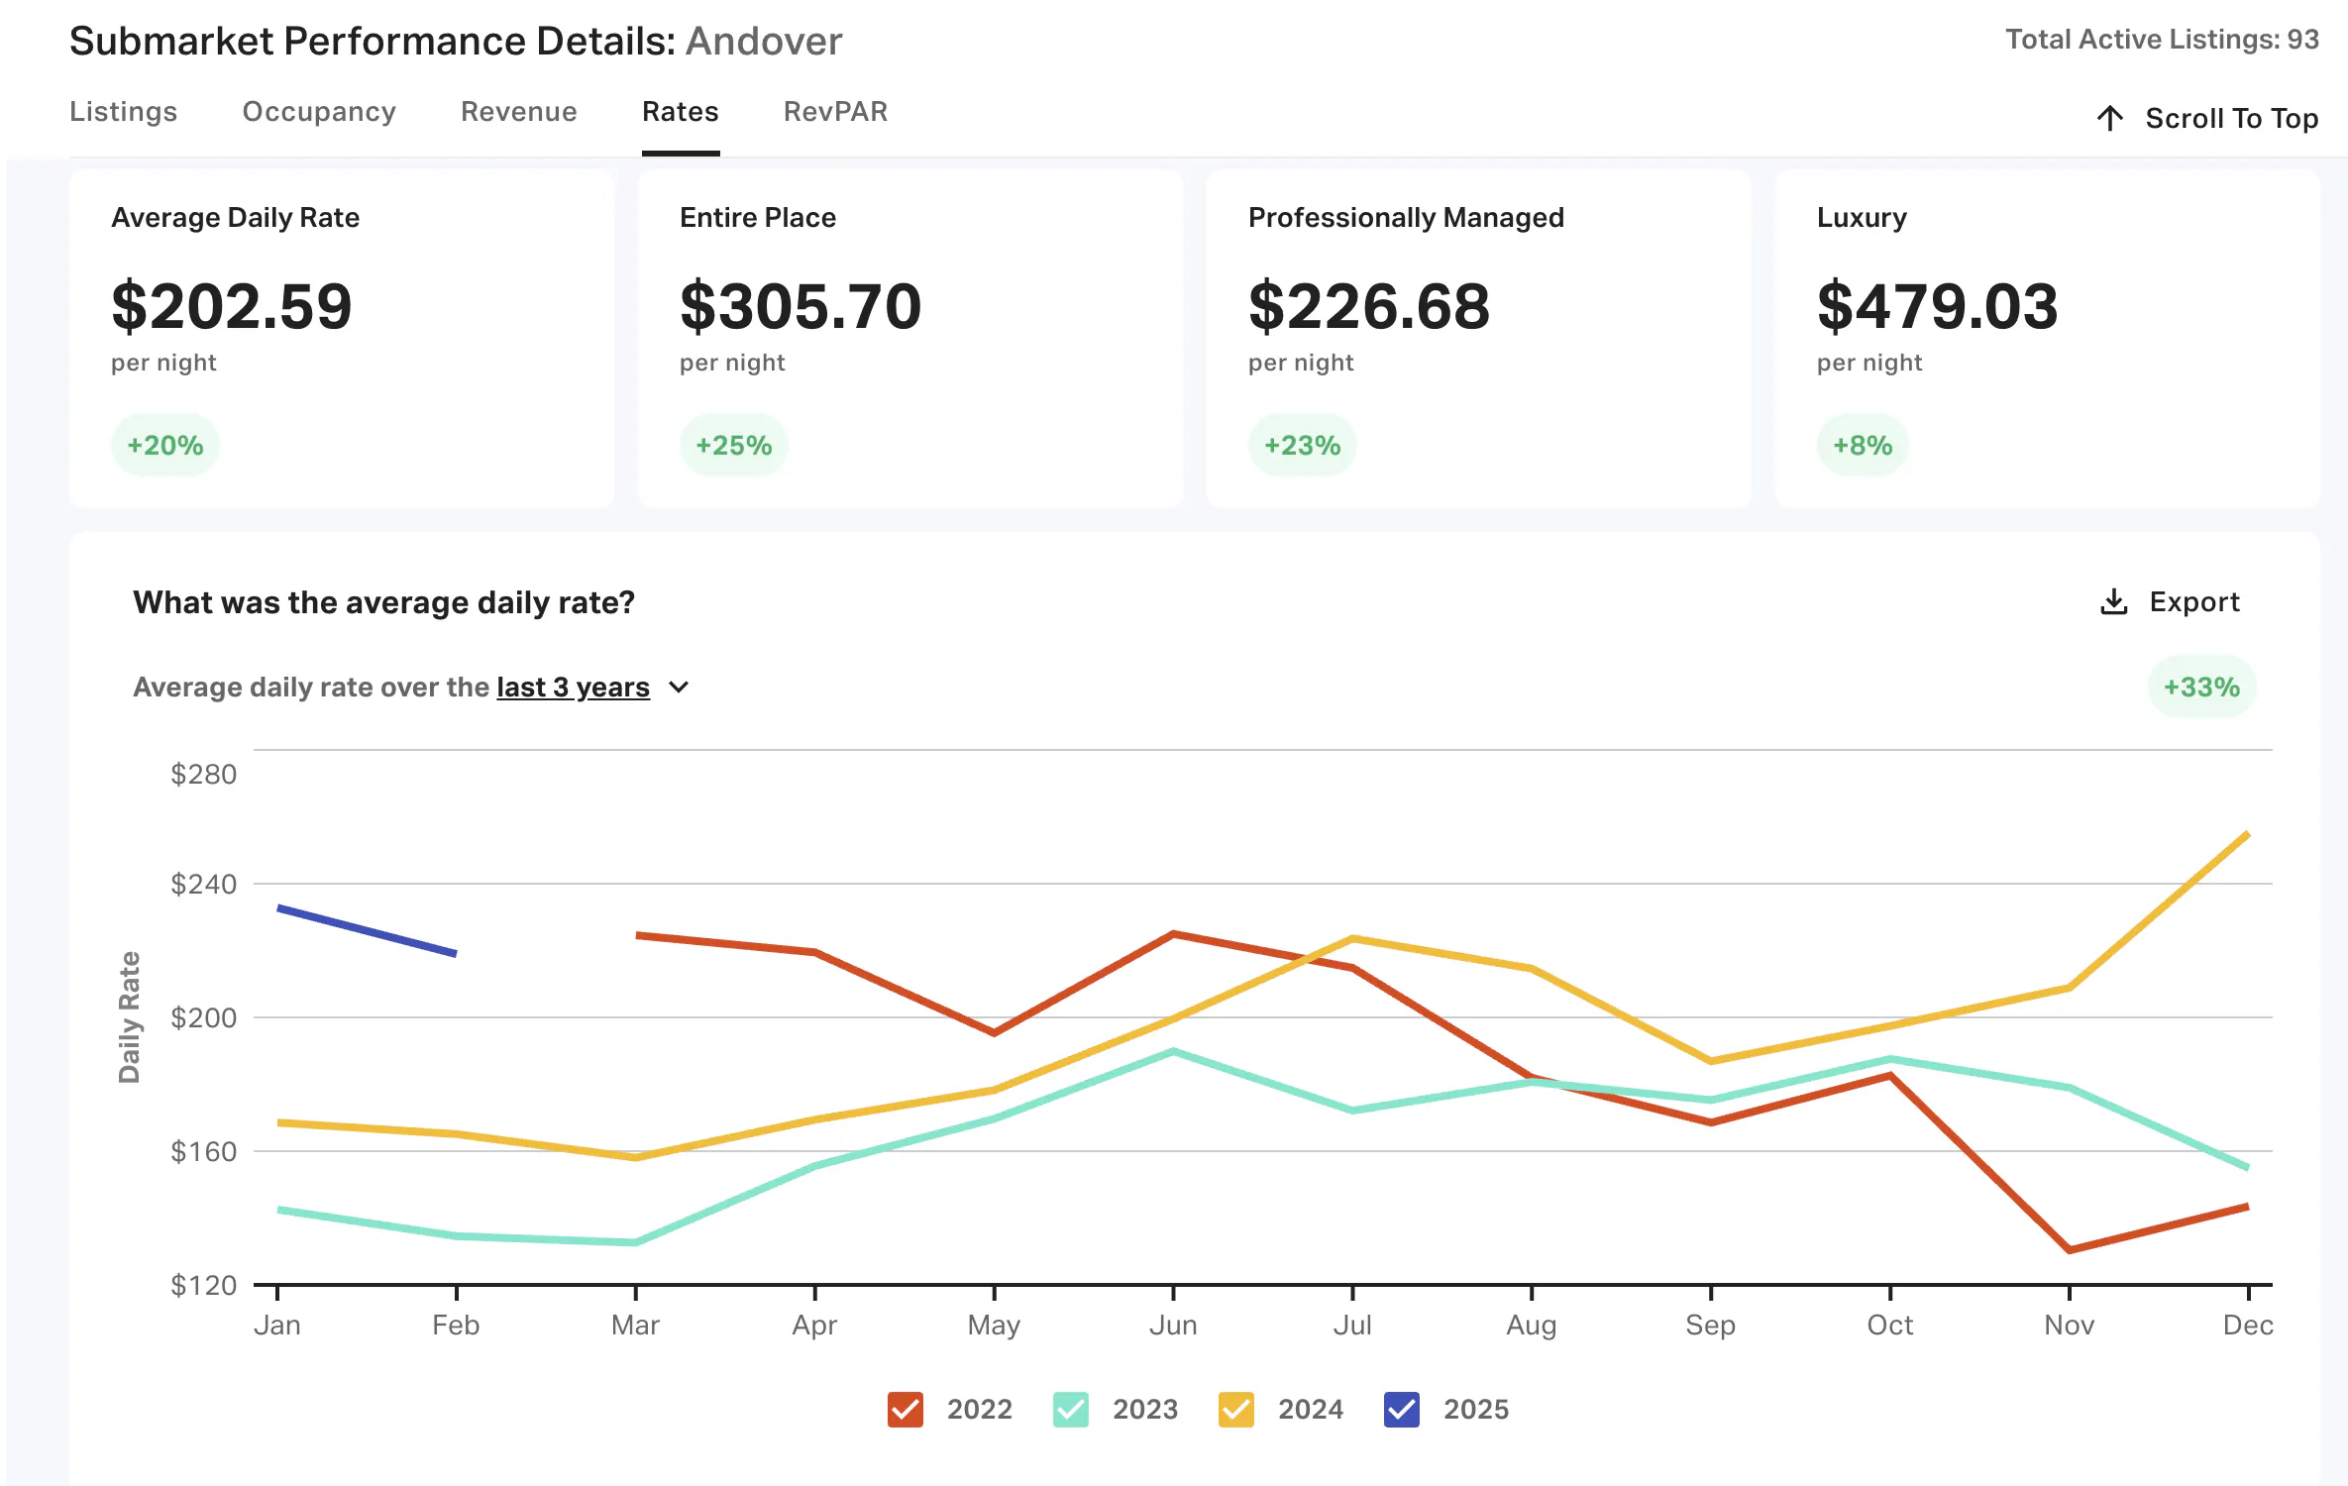This screenshot has width=2348, height=1486.
Task: Click the $202.59 average daily rate value
Action: [x=232, y=306]
